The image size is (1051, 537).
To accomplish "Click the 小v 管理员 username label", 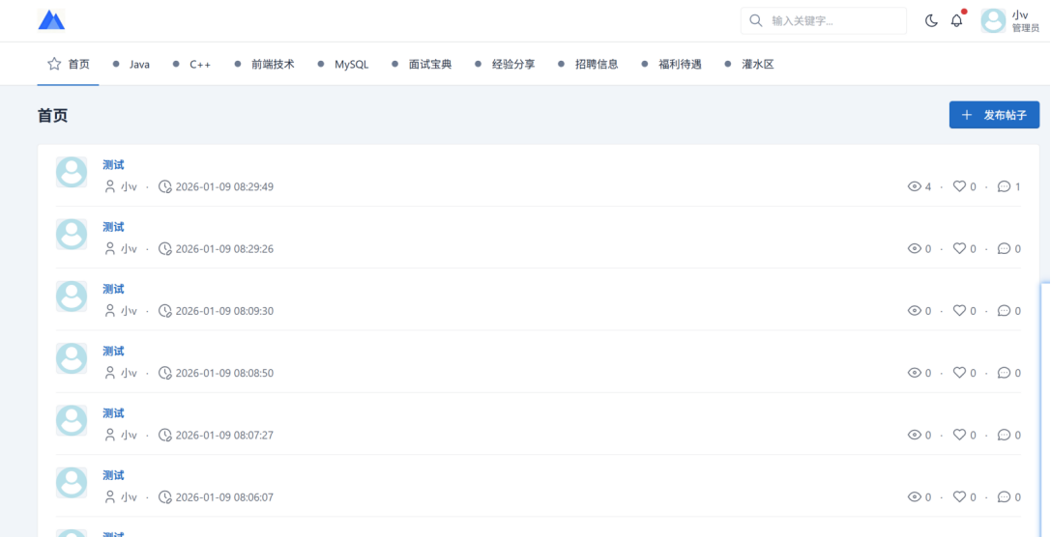I will 1026,20.
